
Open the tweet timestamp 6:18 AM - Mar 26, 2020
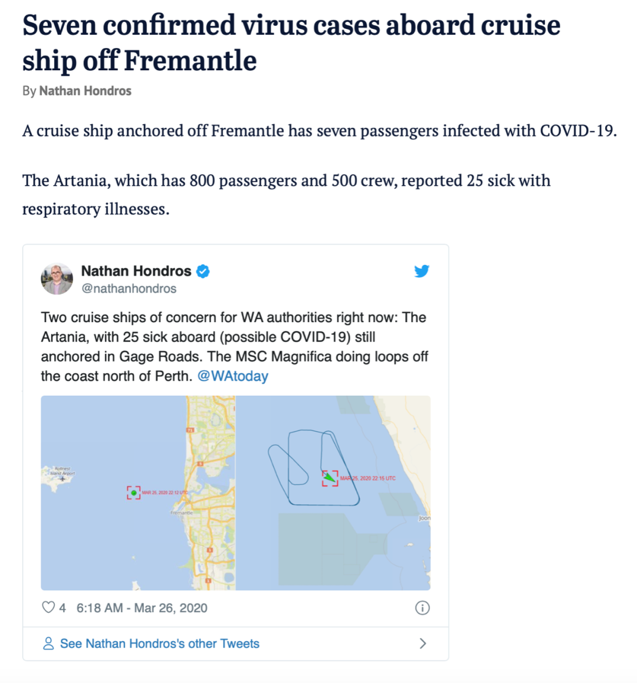(142, 608)
